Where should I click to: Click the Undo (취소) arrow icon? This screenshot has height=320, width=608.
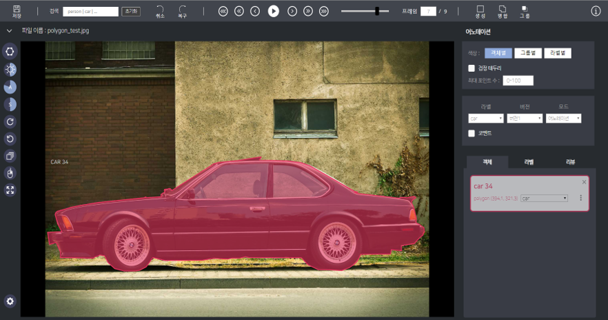(160, 9)
